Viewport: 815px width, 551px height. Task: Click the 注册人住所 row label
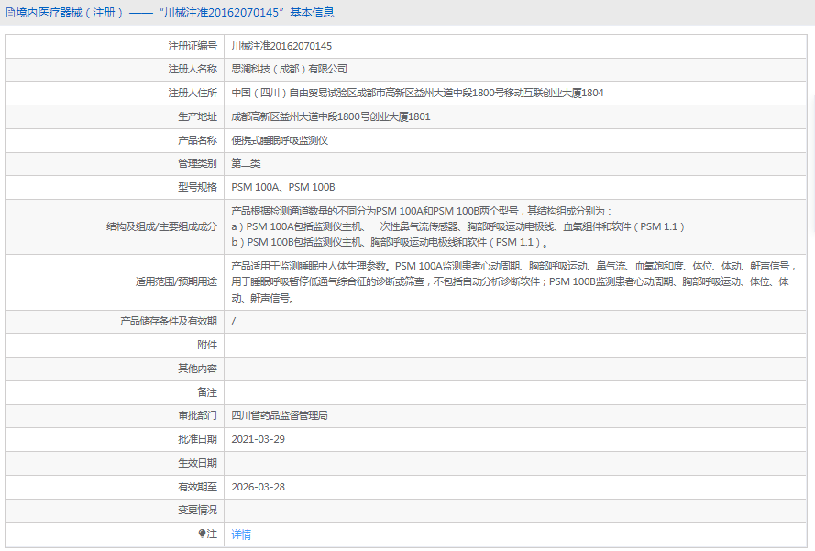(x=193, y=93)
